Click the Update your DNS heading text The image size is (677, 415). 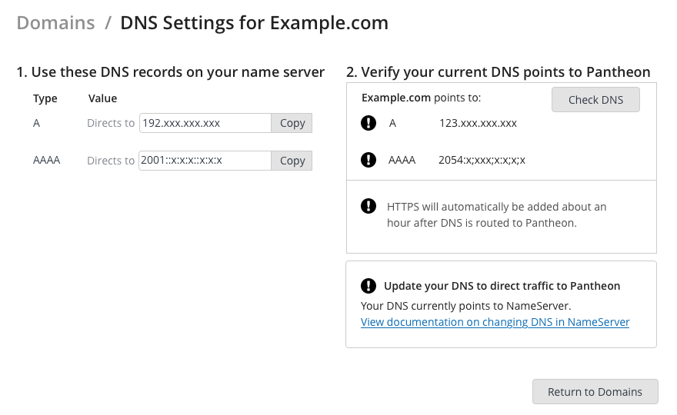tap(502, 286)
